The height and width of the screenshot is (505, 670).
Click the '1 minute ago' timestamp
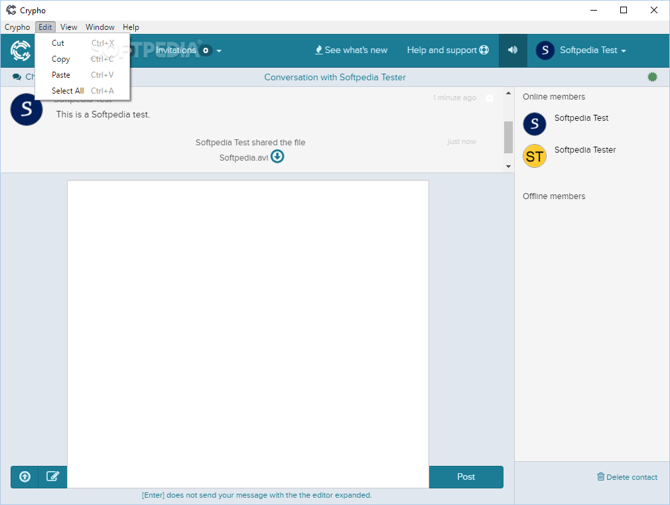coord(454,98)
